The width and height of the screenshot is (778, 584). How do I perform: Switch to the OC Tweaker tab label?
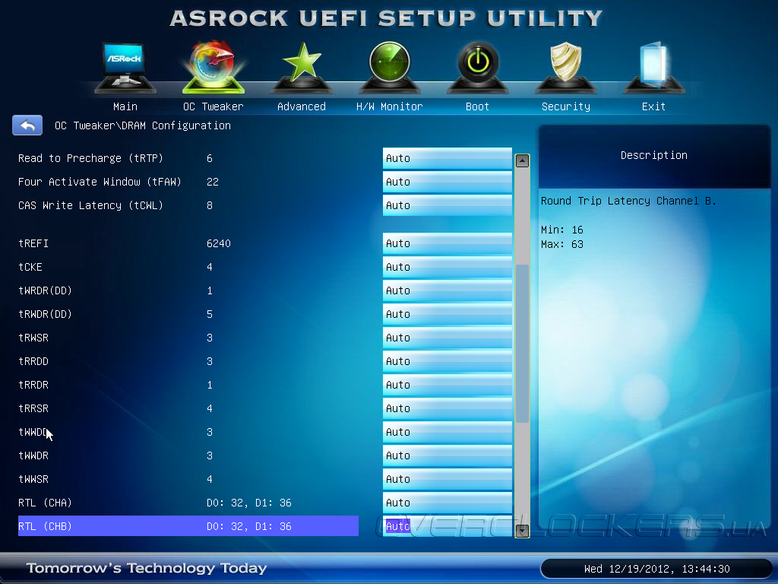[x=213, y=106]
